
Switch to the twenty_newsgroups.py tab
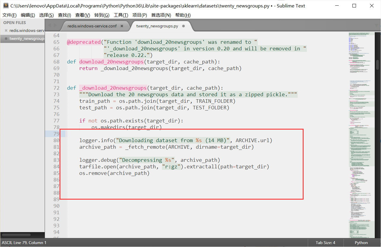pos(157,26)
